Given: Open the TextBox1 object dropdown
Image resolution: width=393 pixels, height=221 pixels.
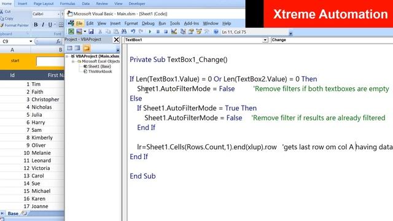Looking at the screenshot, I should (265, 40).
